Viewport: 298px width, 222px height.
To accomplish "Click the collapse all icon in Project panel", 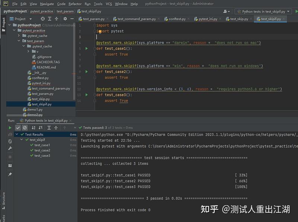I will pyautogui.click(x=57, y=19).
